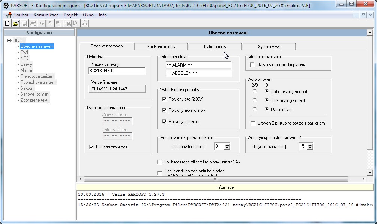
Task: Click the 'Nazev ustredny' text field
Action: click(117, 71)
